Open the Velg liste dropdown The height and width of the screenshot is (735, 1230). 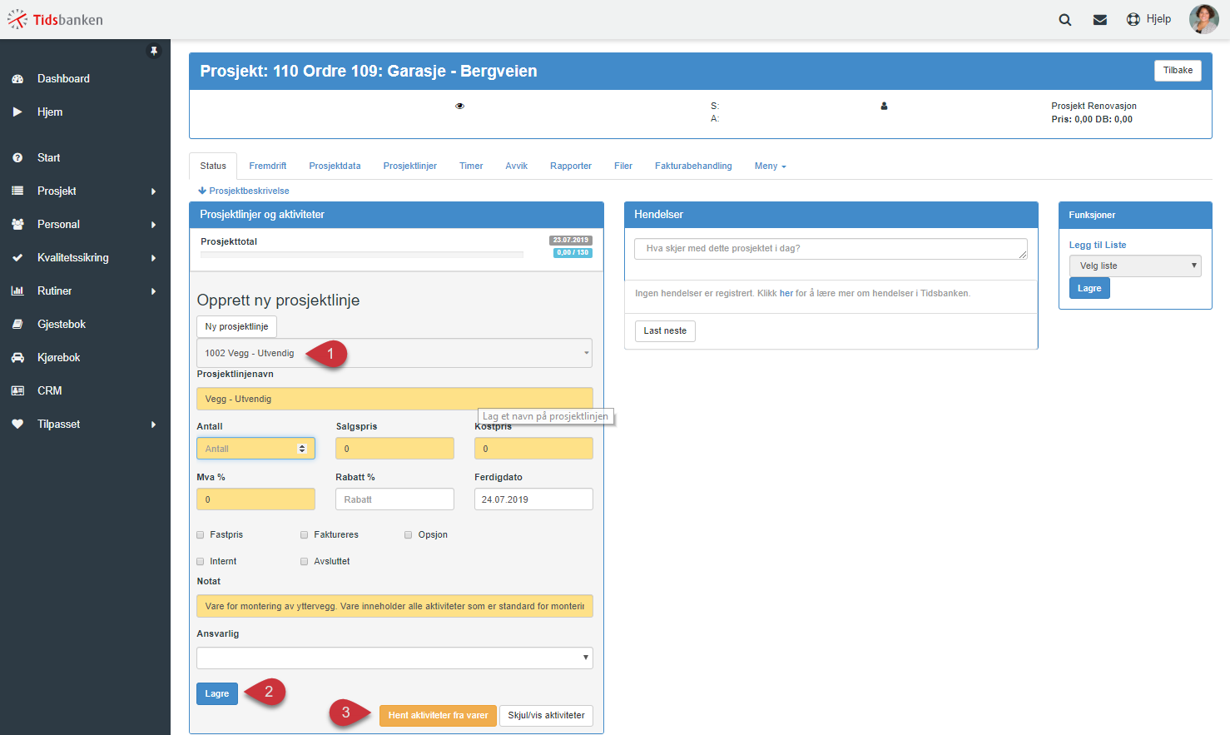tap(1135, 266)
